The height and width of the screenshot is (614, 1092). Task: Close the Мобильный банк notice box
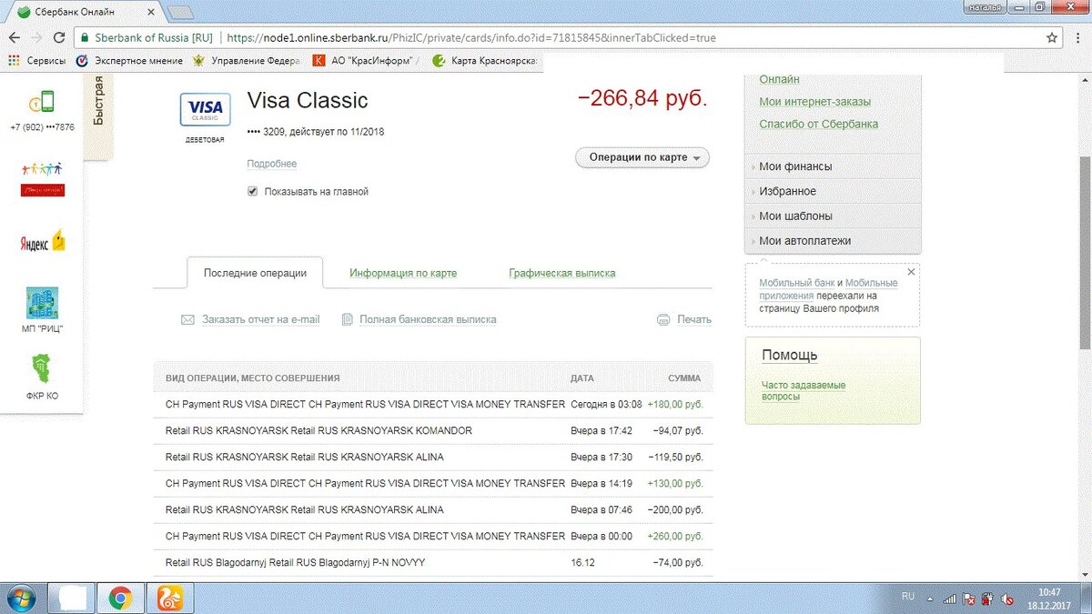point(912,272)
